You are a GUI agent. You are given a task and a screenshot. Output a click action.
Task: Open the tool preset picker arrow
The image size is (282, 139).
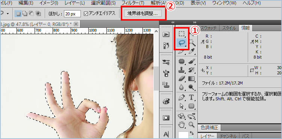pos(8,14)
